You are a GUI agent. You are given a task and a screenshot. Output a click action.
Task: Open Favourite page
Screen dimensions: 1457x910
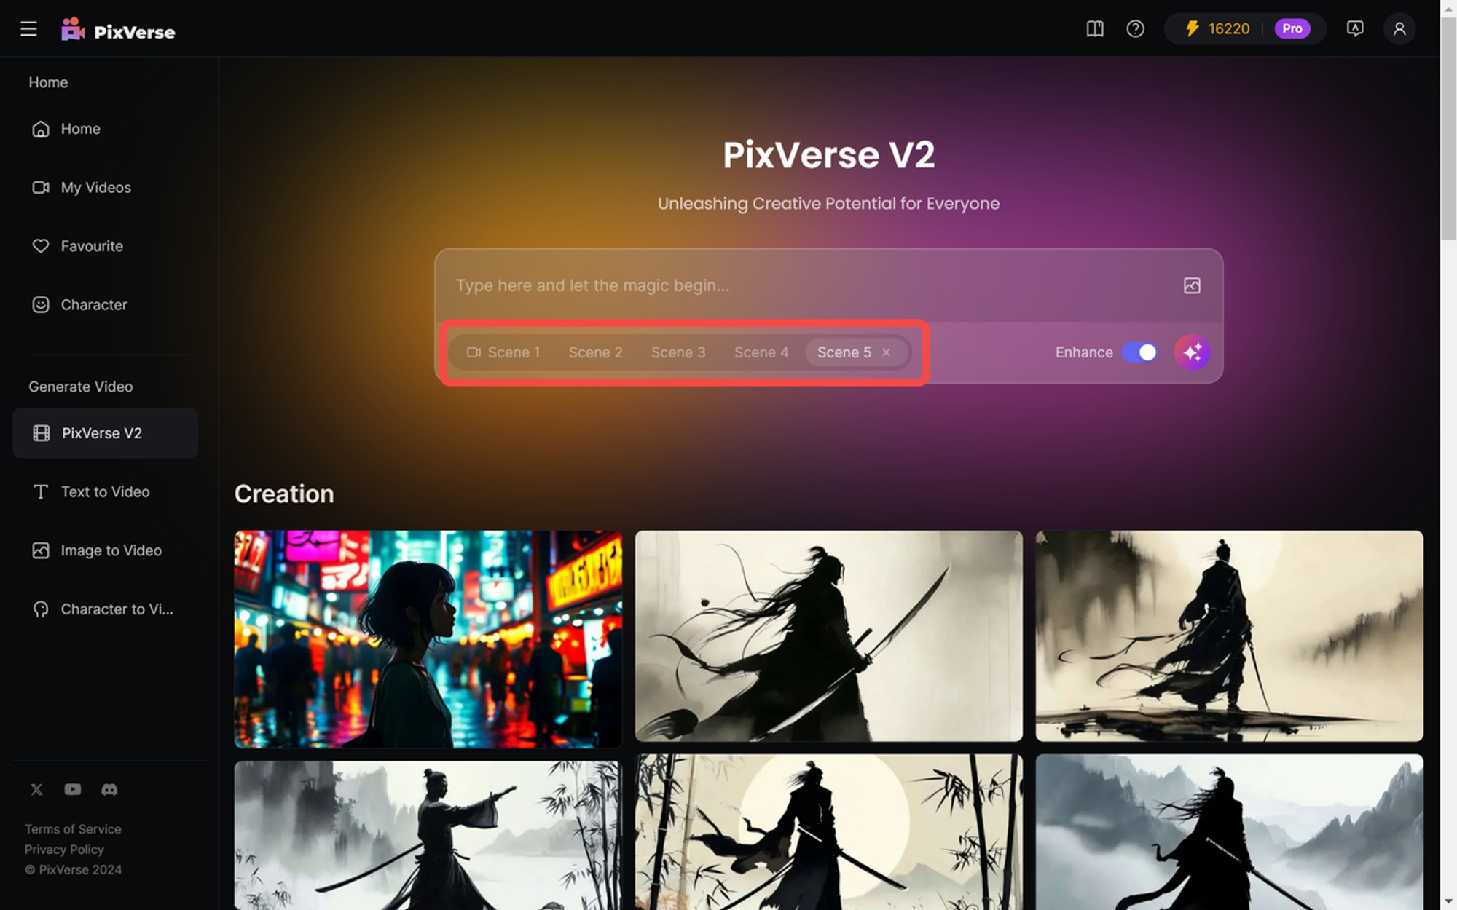pos(105,246)
